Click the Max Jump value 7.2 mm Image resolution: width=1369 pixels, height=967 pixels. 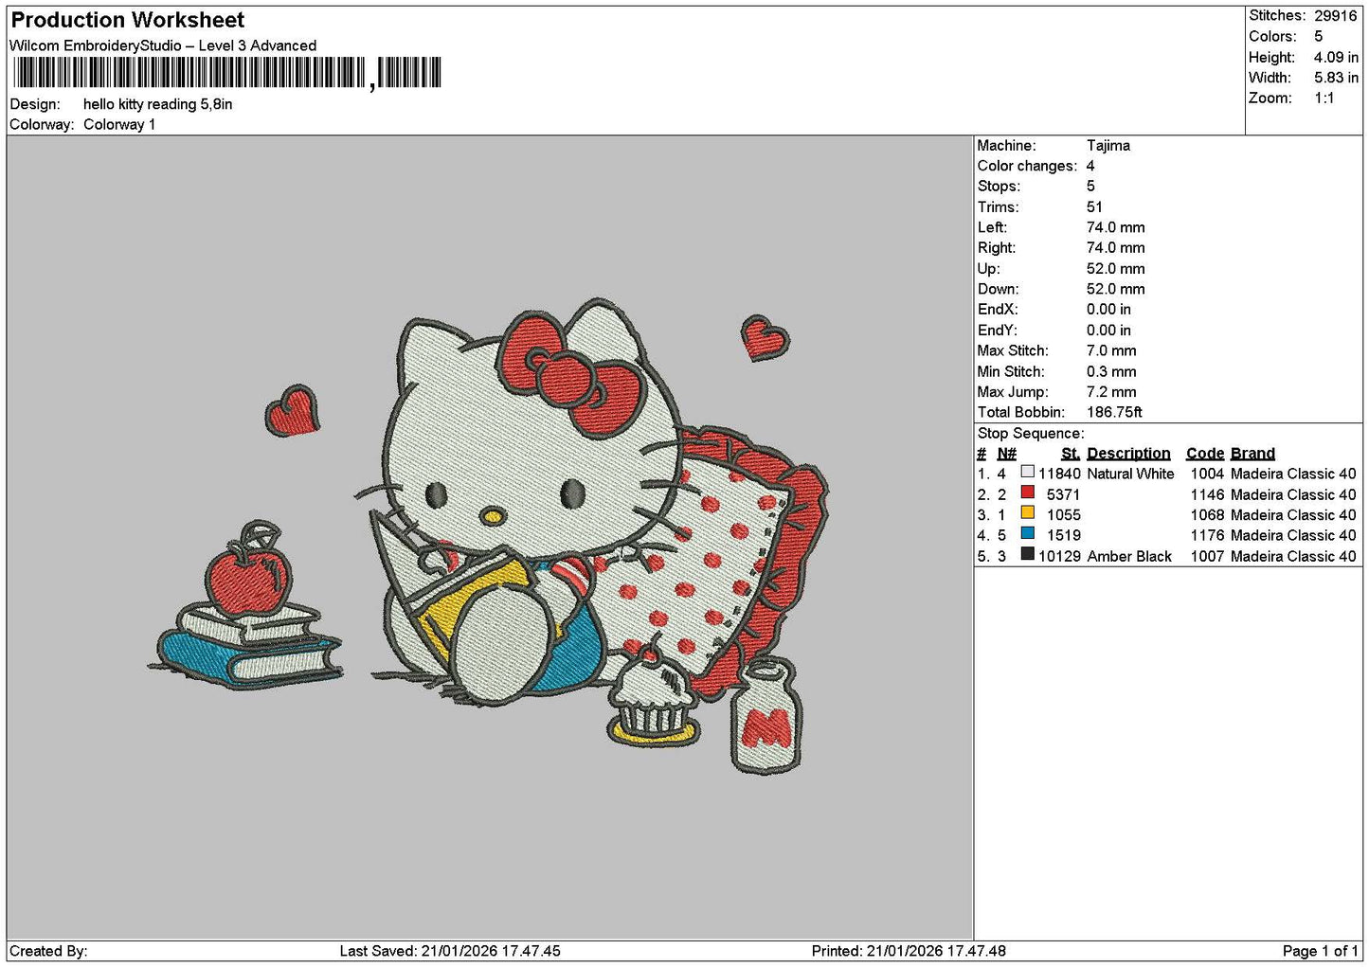tap(1111, 392)
